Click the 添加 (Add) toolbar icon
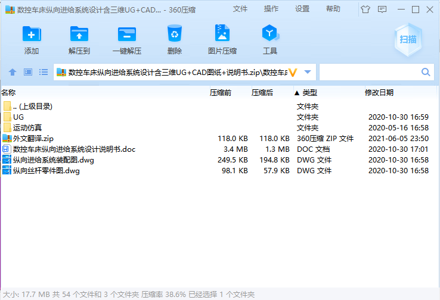 [32, 34]
